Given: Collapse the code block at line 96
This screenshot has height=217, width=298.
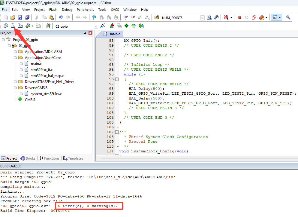Looking at the screenshot, I should (117, 79).
